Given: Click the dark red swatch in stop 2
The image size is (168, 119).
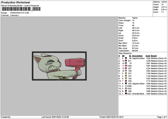Looking at the screenshot, I should coord(126,61).
